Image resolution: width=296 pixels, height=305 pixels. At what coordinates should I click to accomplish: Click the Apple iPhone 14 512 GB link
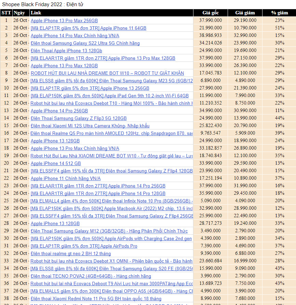click(56, 163)
